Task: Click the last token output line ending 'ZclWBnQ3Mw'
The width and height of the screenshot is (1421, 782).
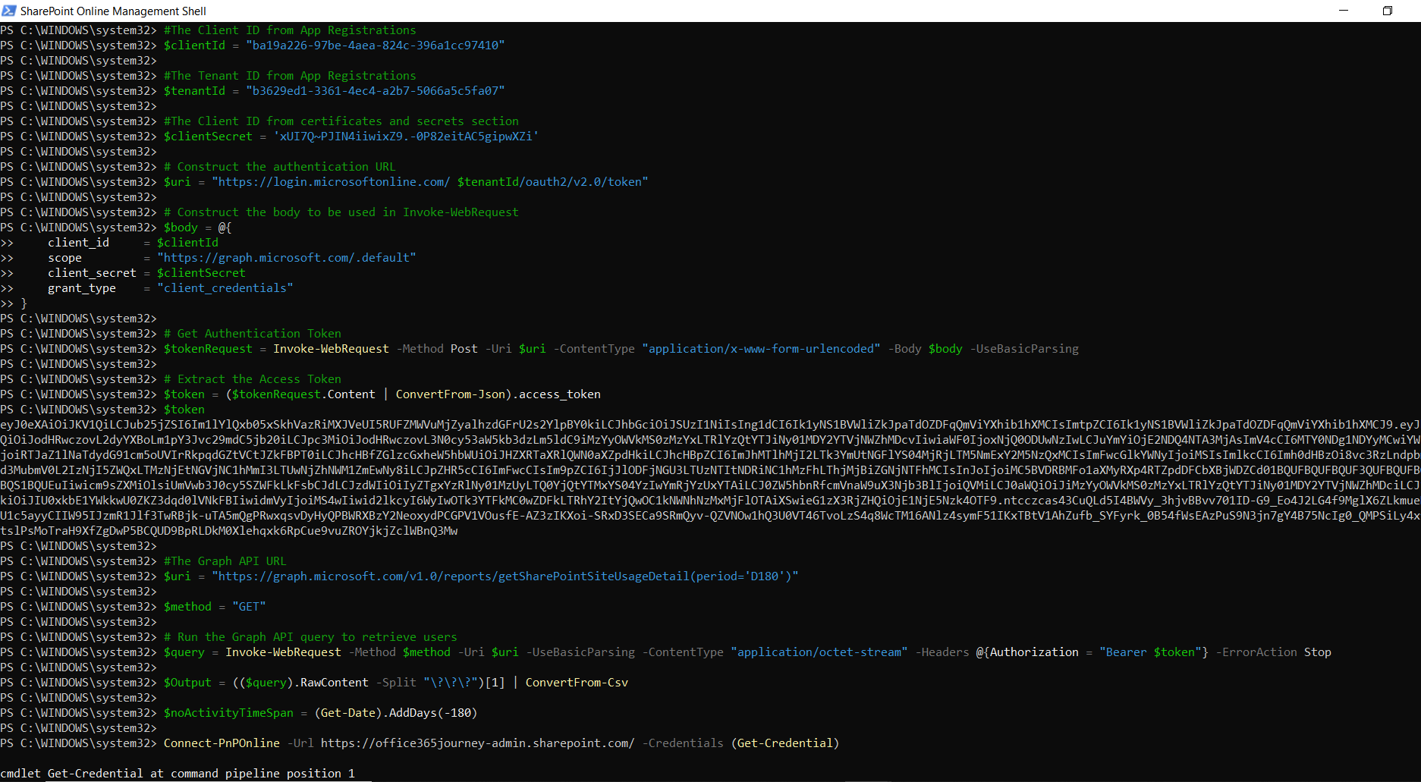Action: [229, 531]
